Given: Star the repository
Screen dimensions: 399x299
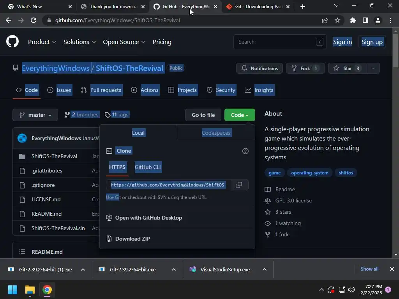Looking at the screenshot, I should click(x=348, y=69).
